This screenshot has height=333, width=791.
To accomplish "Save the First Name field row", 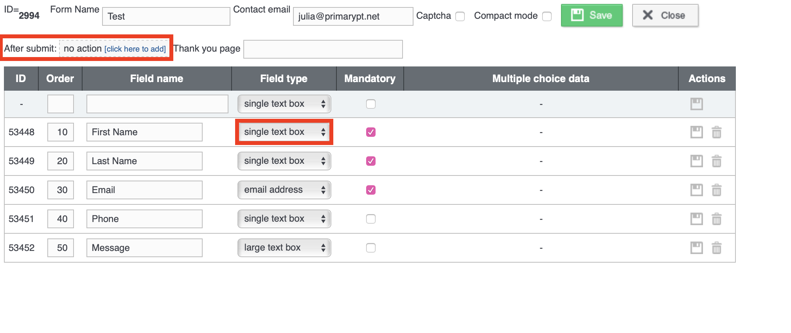I will pyautogui.click(x=696, y=132).
